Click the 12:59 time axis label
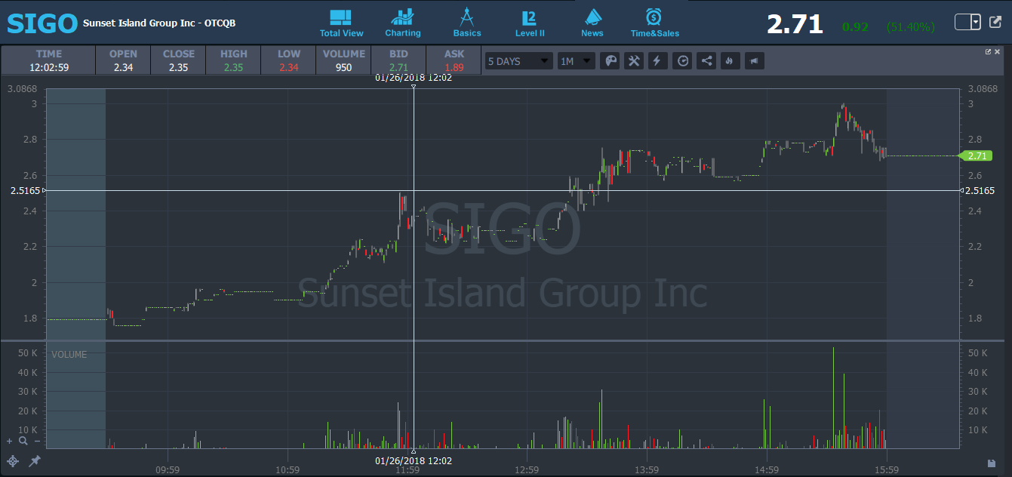Viewport: 1012px width, 477px height. (527, 469)
